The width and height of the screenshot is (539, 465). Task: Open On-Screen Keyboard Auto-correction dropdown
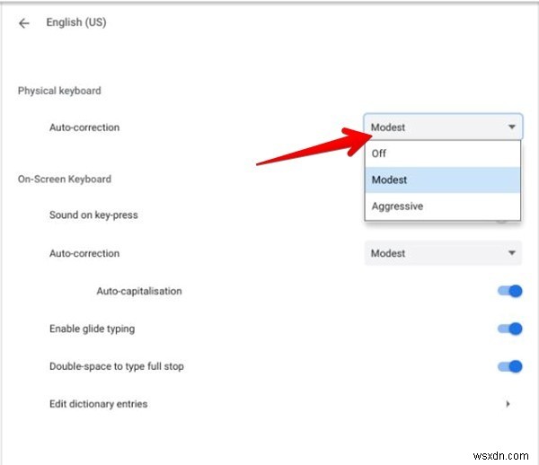point(443,253)
